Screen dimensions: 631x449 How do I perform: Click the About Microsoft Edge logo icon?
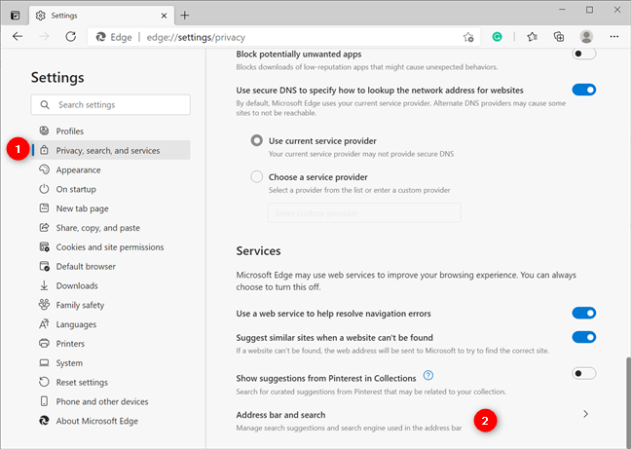coord(44,421)
